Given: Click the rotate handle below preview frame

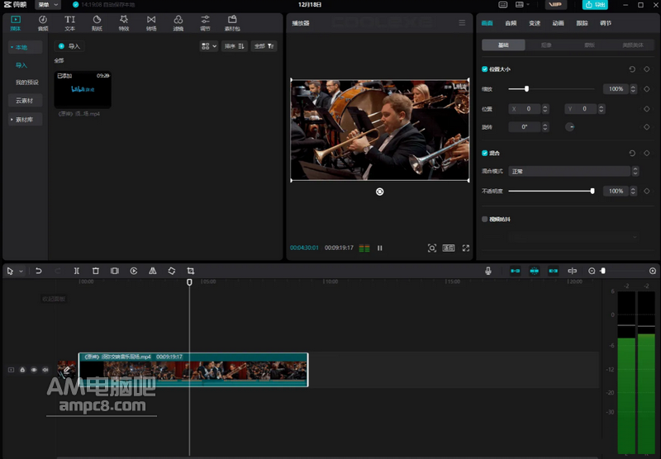Looking at the screenshot, I should pyautogui.click(x=380, y=192).
